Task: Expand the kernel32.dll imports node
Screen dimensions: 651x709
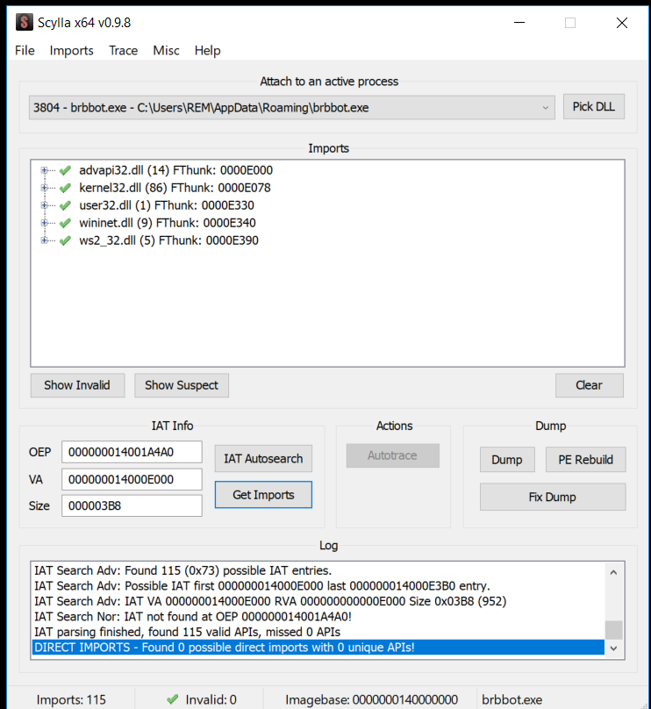Action: [45, 188]
